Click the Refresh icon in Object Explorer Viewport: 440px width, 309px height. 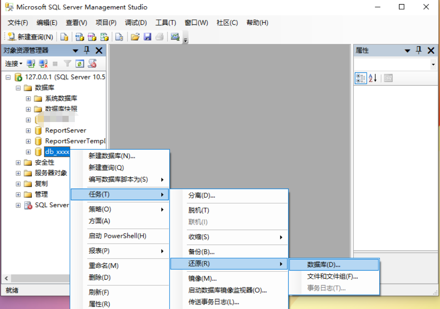80,64
